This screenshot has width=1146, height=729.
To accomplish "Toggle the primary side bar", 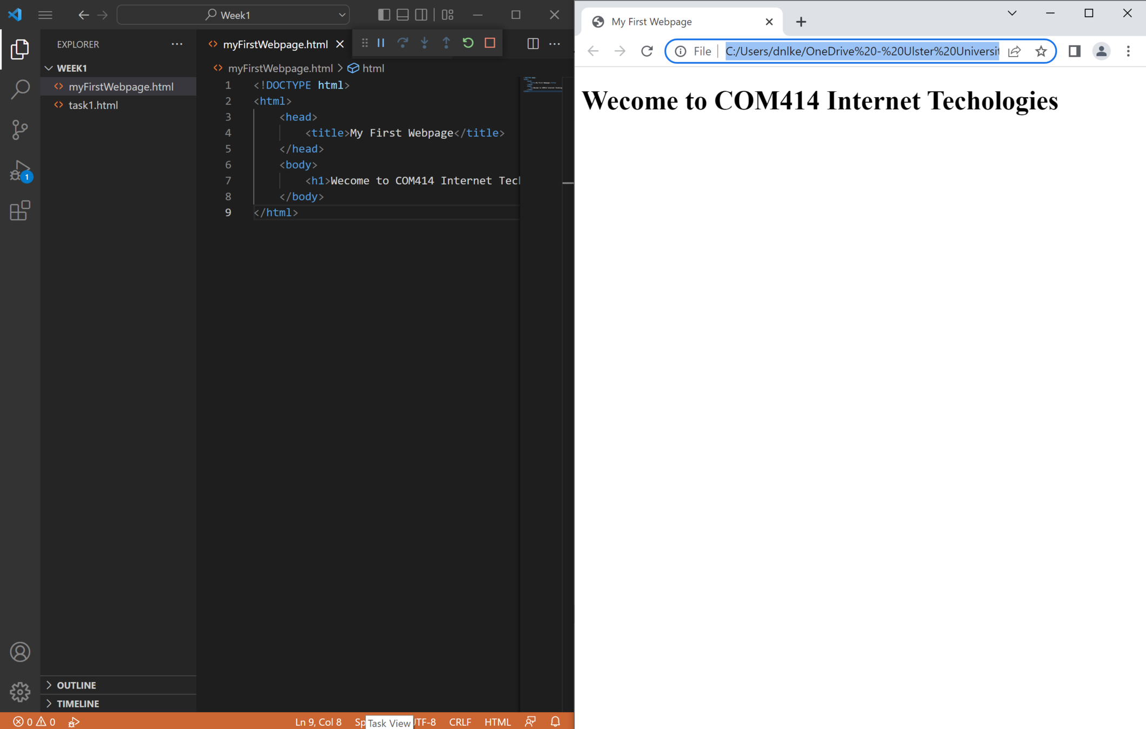I will [384, 15].
